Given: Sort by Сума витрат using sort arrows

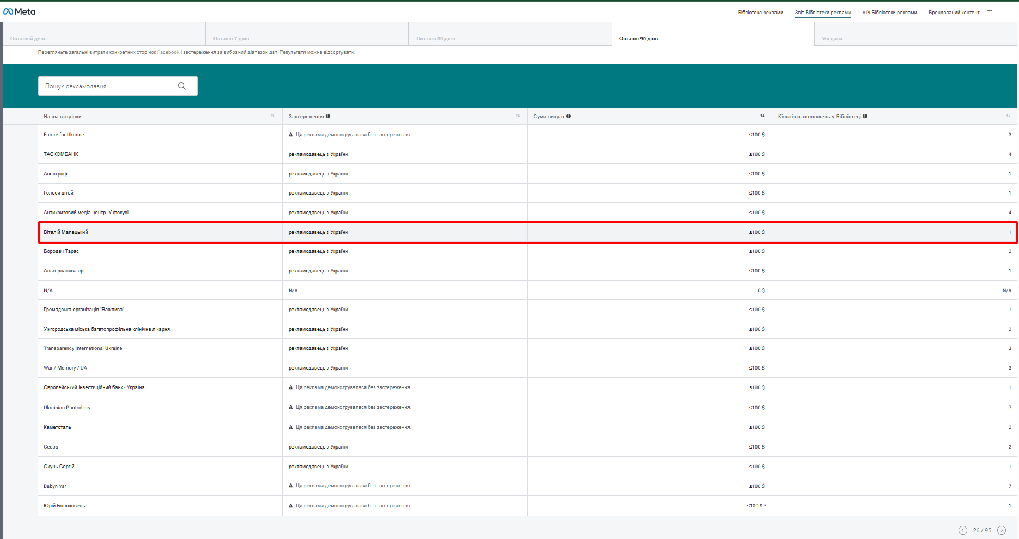Looking at the screenshot, I should click(x=762, y=116).
